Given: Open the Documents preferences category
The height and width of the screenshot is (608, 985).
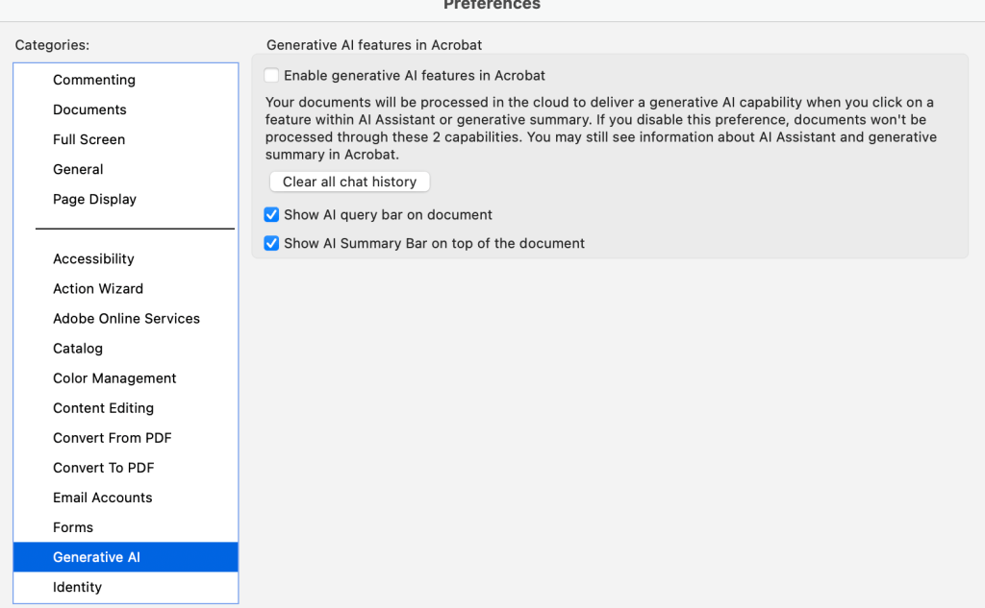Looking at the screenshot, I should (89, 109).
